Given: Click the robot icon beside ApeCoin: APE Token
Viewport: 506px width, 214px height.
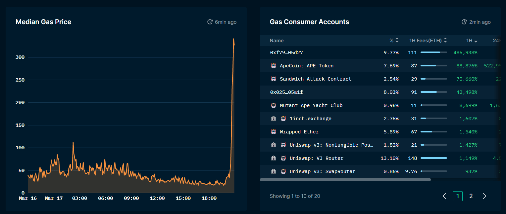Looking at the screenshot, I should point(273,66).
